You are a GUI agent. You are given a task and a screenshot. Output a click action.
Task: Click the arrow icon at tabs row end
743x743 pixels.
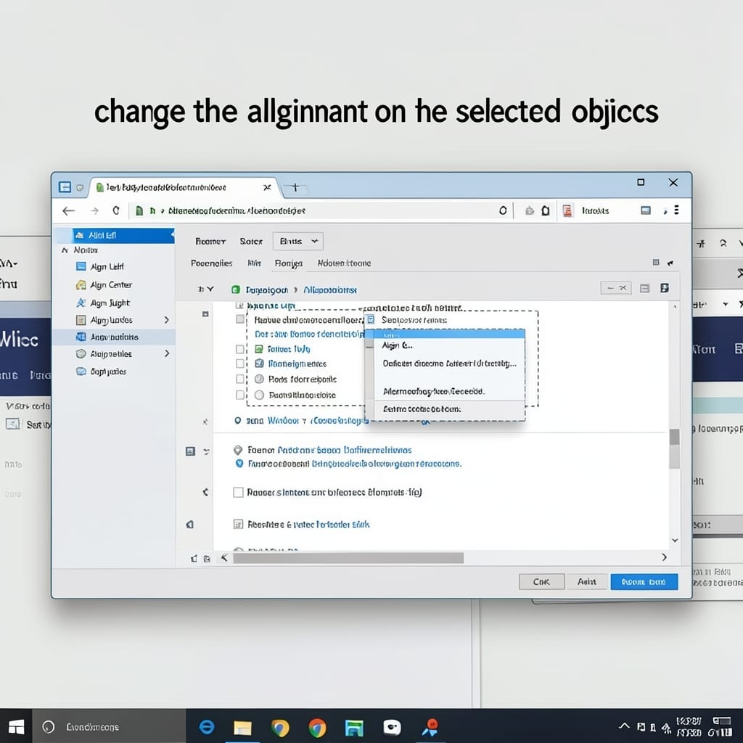coord(670,263)
